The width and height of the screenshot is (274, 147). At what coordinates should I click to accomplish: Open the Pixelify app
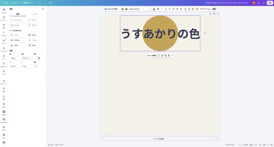4,128
